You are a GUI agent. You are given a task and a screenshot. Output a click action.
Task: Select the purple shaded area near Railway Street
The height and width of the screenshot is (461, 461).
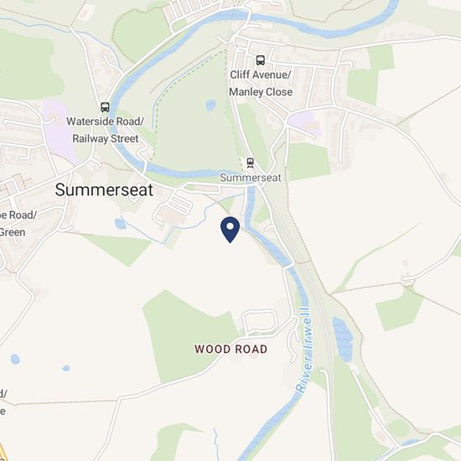pyautogui.click(x=59, y=129)
